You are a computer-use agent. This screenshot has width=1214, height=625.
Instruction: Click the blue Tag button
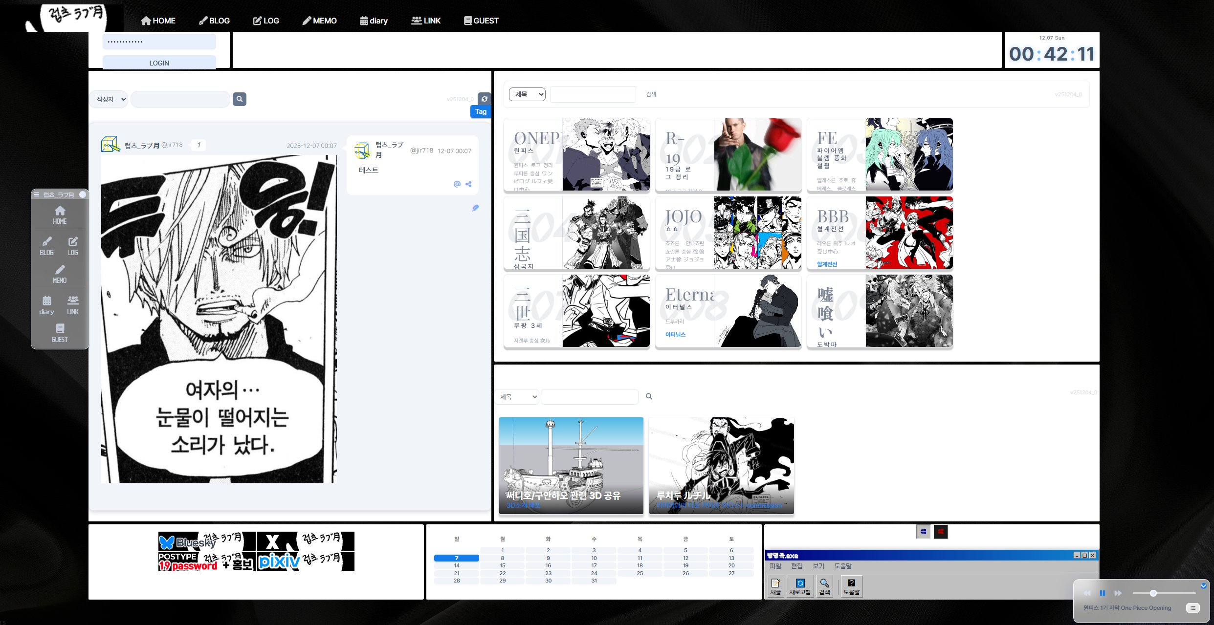[480, 111]
